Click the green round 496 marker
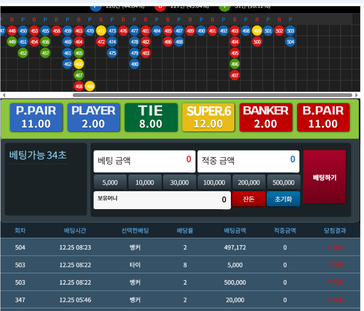364x311 pixels. point(235,64)
